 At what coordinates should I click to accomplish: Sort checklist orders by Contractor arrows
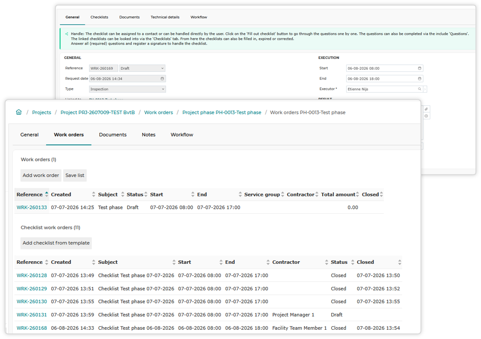click(327, 262)
